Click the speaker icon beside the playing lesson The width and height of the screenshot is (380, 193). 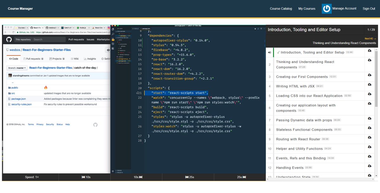pyautogui.click(x=269, y=52)
